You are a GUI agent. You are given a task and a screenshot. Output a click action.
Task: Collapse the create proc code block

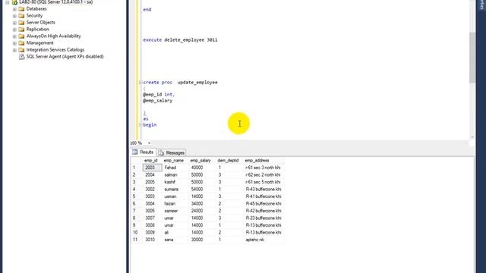pos(140,83)
